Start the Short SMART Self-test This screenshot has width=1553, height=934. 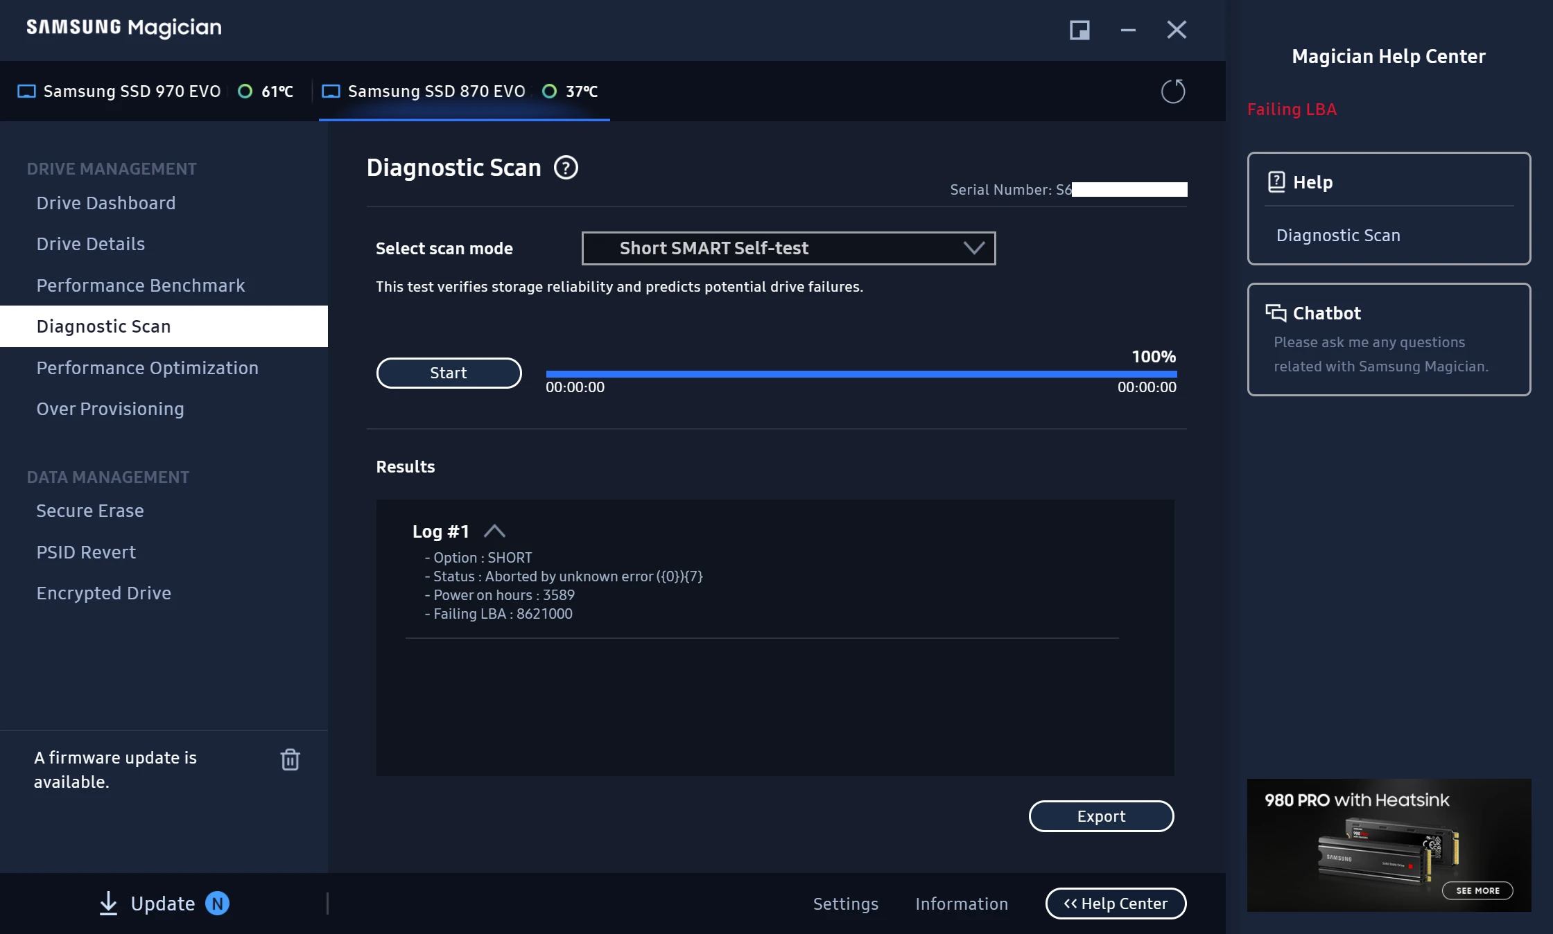pos(448,373)
